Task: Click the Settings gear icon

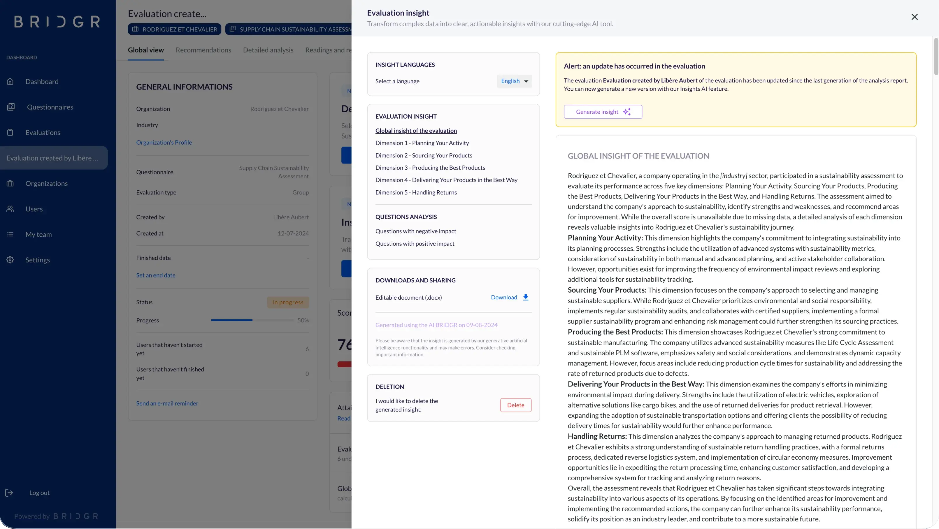Action: pos(10,260)
